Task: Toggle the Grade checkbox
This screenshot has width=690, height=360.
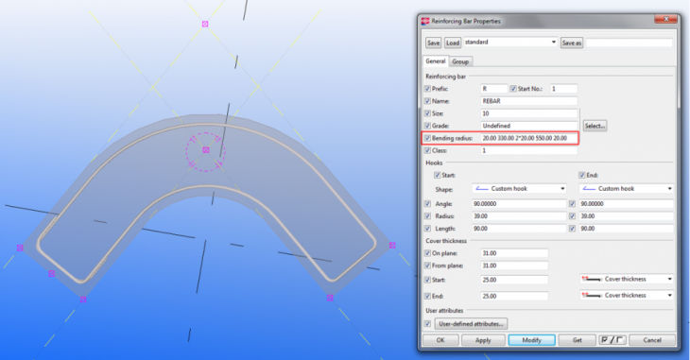Action: [x=427, y=126]
